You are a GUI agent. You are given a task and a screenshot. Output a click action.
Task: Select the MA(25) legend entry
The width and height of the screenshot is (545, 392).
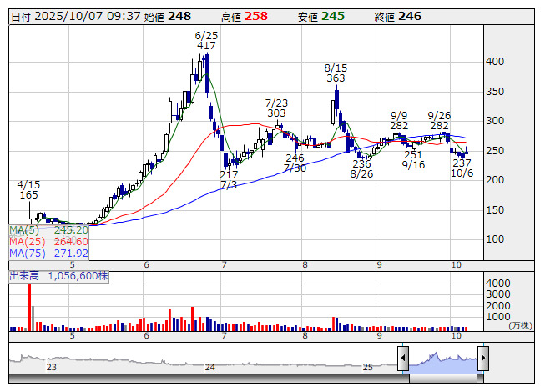point(48,241)
